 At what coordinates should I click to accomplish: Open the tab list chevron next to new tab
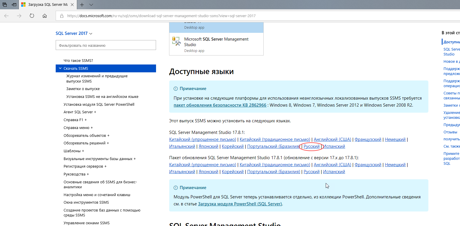coord(91,5)
